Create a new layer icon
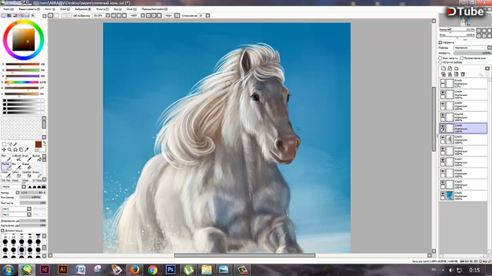 (x=444, y=68)
